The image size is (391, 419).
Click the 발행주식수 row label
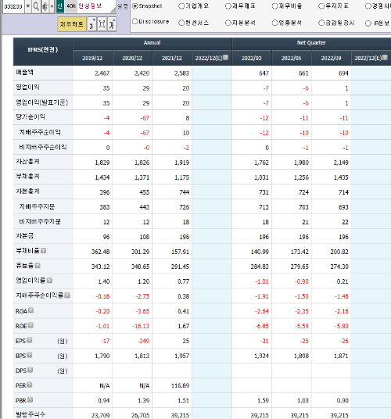click(30, 414)
